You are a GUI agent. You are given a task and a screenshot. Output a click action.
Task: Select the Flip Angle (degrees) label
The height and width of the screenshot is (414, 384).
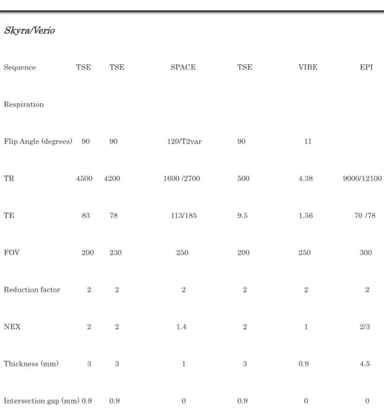(x=38, y=142)
